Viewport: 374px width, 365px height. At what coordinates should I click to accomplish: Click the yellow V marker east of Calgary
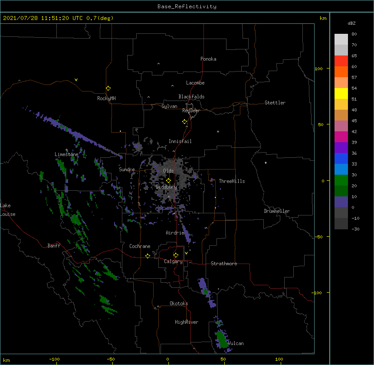tap(186, 253)
